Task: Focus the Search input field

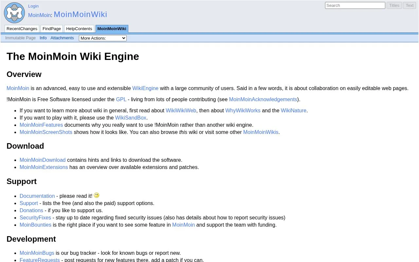Action: tap(355, 5)
